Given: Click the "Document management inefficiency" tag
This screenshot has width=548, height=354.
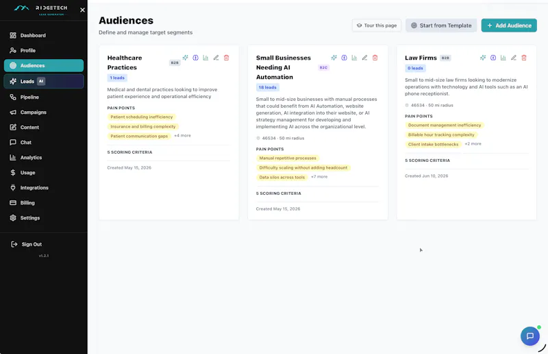Looking at the screenshot, I should pos(445,125).
